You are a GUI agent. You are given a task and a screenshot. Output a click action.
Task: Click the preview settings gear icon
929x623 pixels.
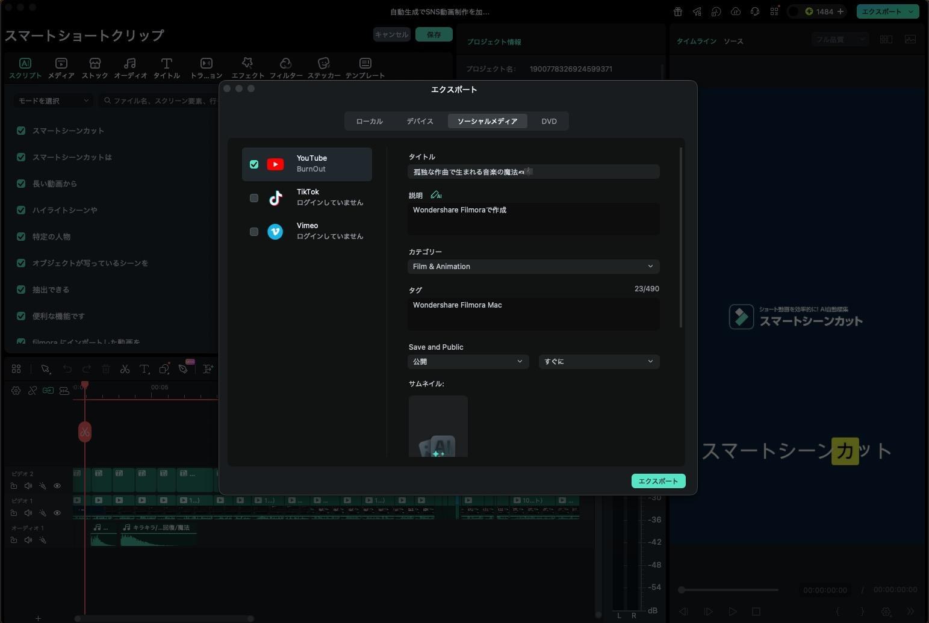(x=886, y=612)
